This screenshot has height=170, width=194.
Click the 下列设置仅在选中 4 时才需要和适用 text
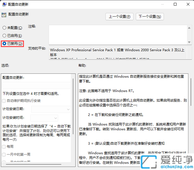[31, 94]
